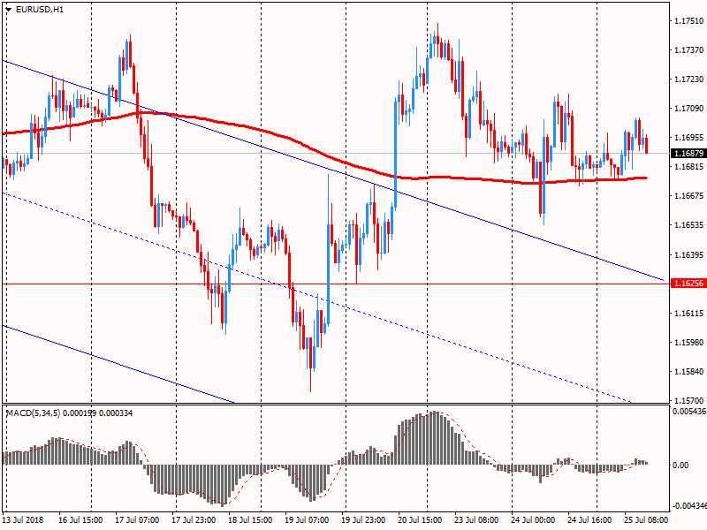
Task: Click the time axis label 16 Jul 15:00
Action: point(80,520)
